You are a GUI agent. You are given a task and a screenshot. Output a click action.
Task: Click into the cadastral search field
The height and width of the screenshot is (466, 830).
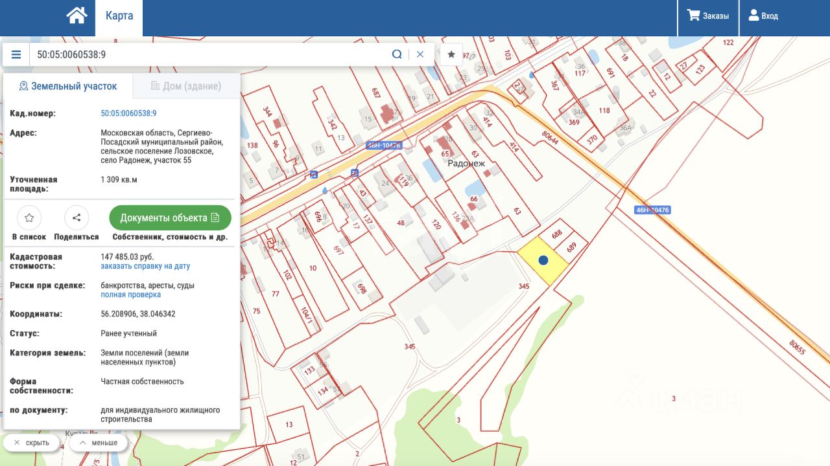coord(207,54)
